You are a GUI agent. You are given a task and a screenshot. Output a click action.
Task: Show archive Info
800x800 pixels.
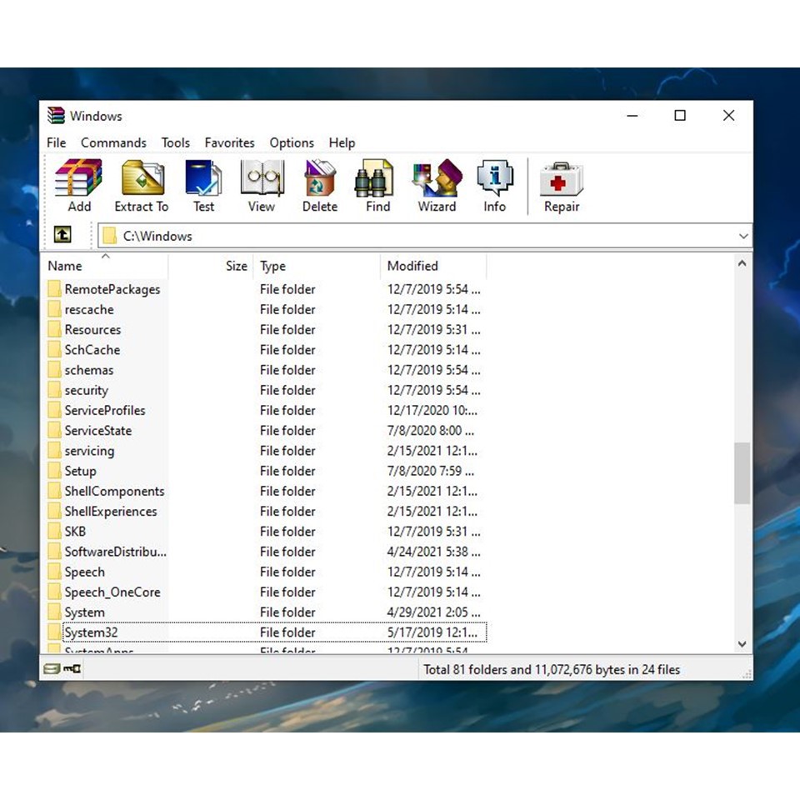coord(495,186)
